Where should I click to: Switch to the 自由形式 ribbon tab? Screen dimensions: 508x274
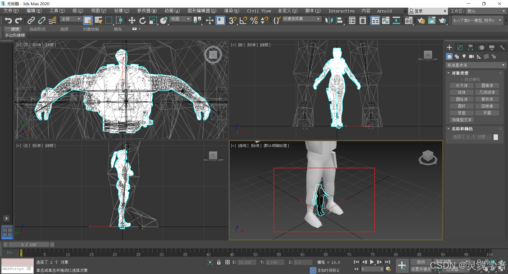(x=38, y=29)
